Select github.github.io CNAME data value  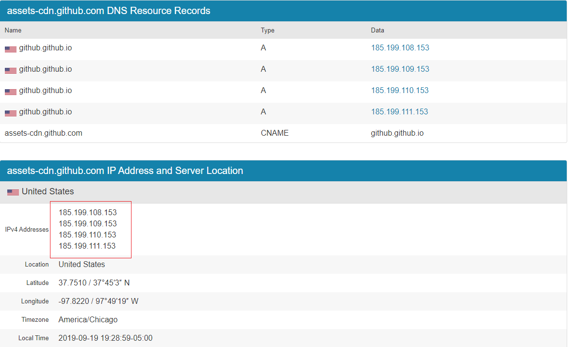397,133
